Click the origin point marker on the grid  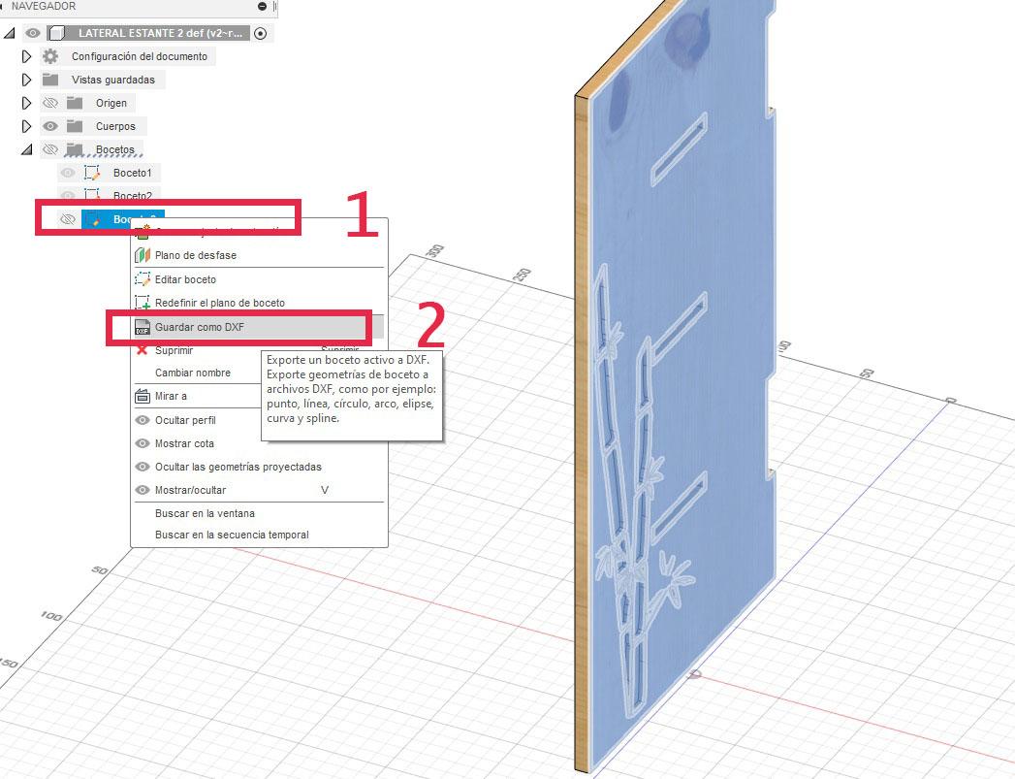pyautogui.click(x=695, y=674)
